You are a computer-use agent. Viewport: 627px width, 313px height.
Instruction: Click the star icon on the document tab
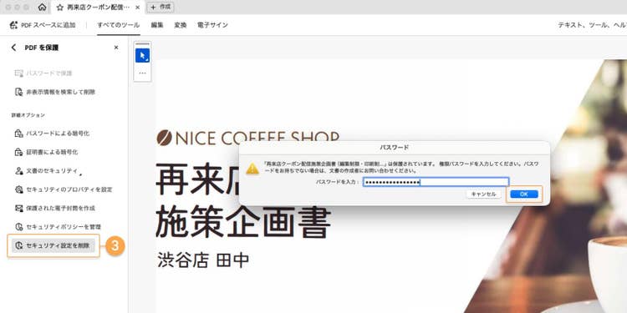(x=60, y=8)
